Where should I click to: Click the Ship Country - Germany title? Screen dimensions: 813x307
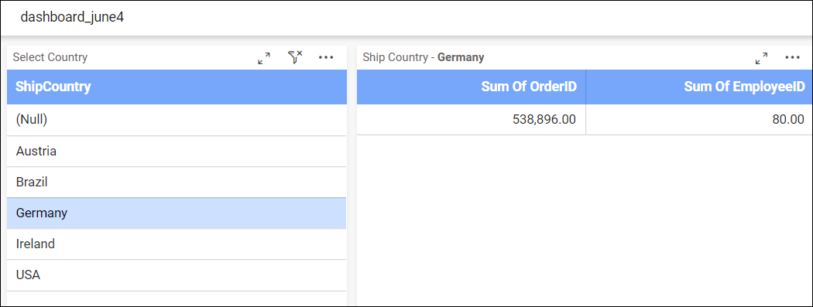423,57
